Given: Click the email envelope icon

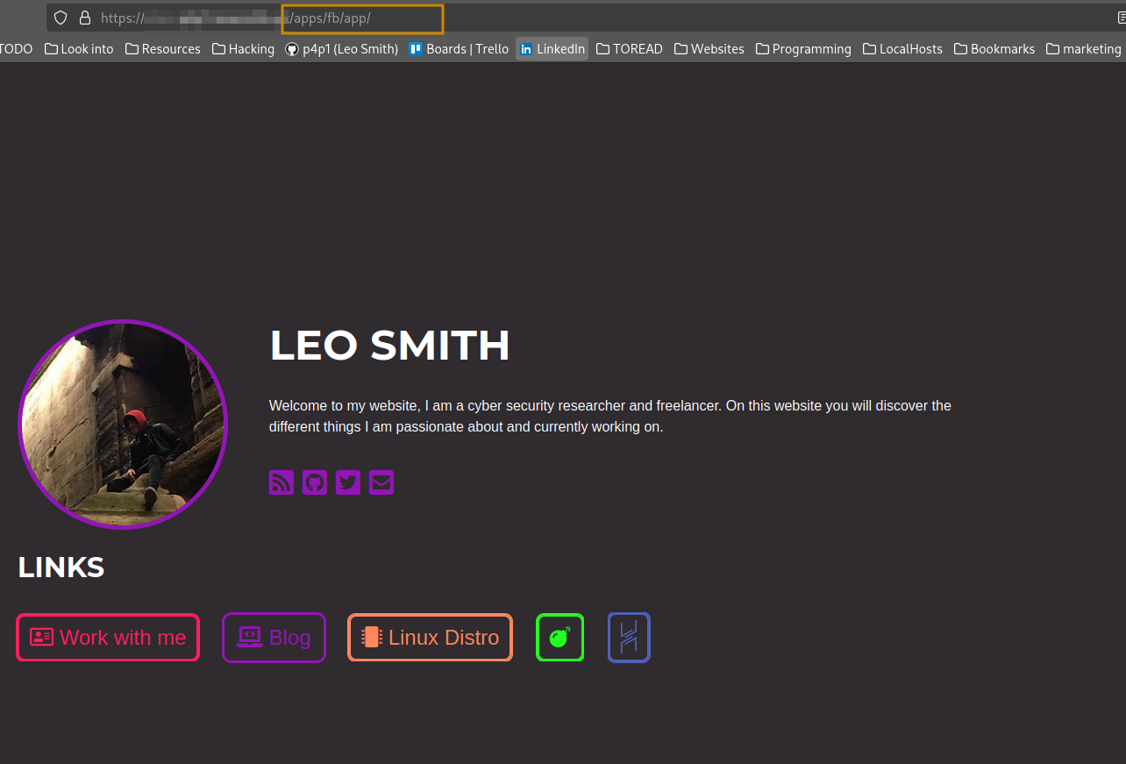Looking at the screenshot, I should coord(381,482).
